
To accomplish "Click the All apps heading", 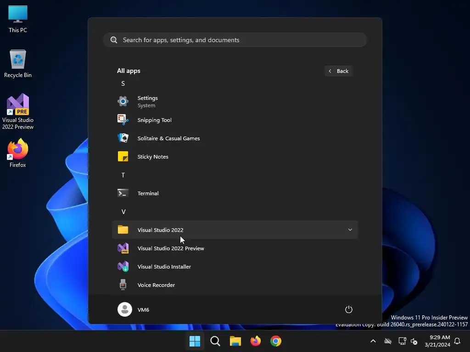I will pos(129,71).
